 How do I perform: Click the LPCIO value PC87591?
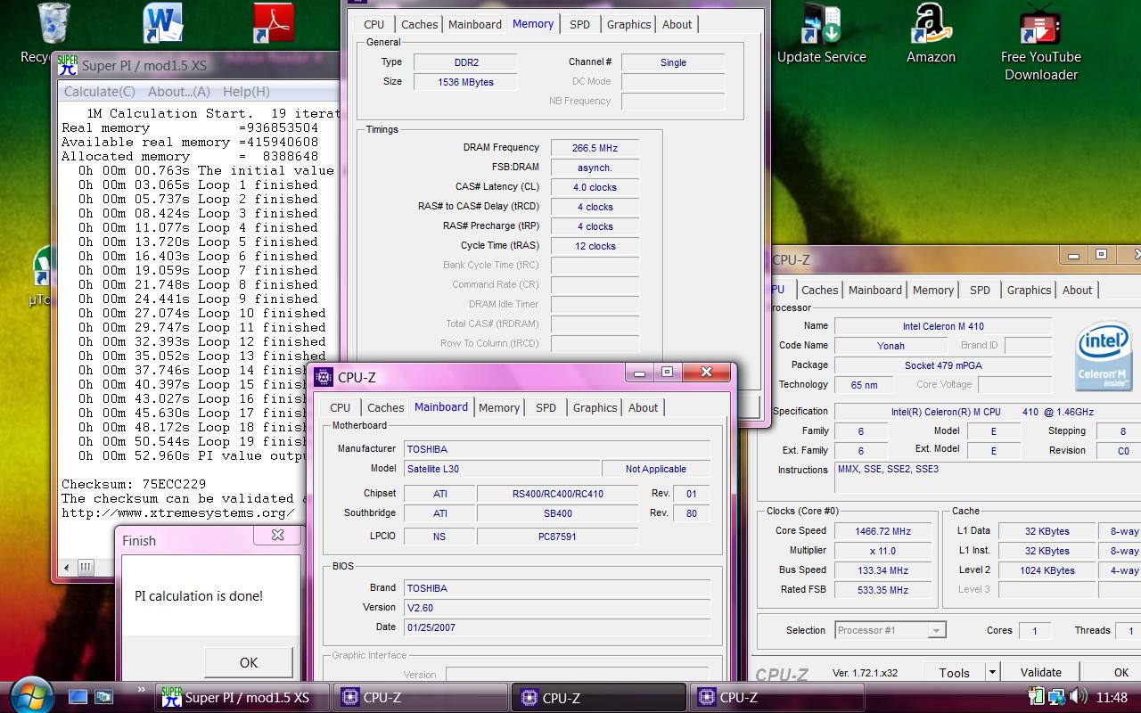pos(557,537)
